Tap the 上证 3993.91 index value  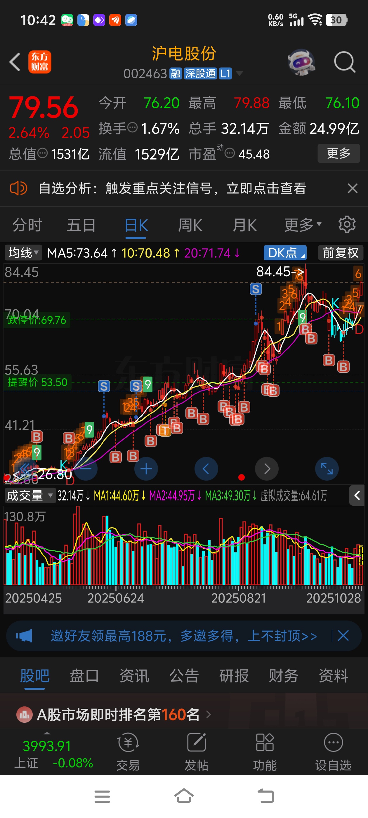click(x=47, y=746)
